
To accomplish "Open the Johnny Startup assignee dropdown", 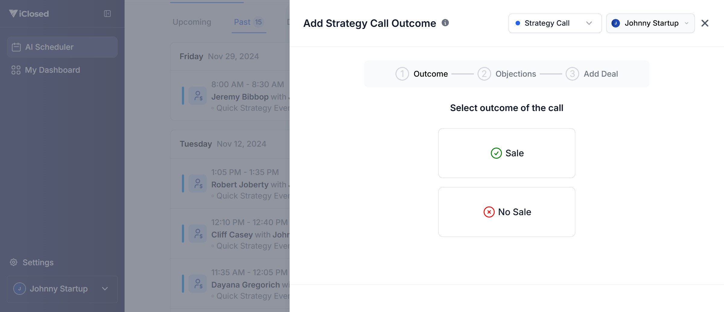I will (x=650, y=23).
